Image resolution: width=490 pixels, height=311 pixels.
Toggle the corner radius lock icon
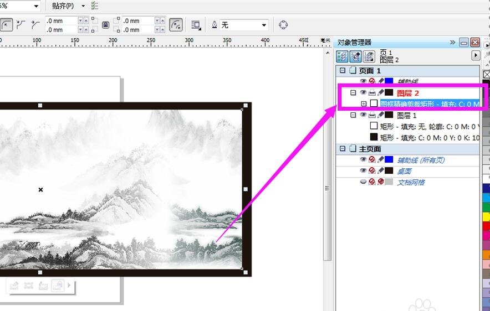pos(105,25)
